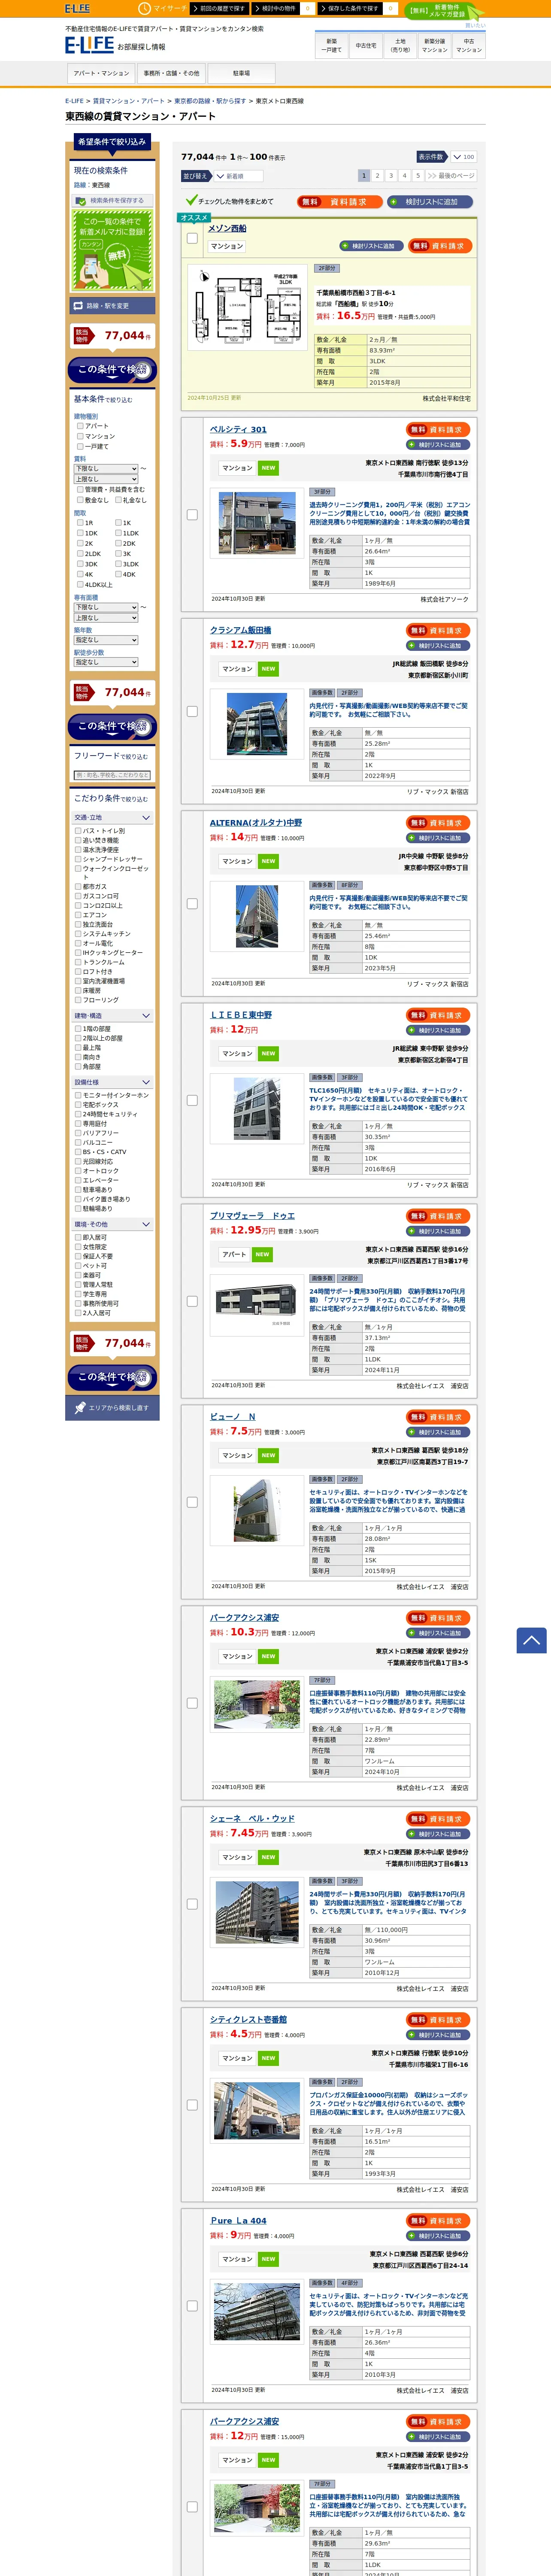Click 資料請求 for シェーネ ベル・ウッド
This screenshot has width=551, height=2576.
(438, 1819)
